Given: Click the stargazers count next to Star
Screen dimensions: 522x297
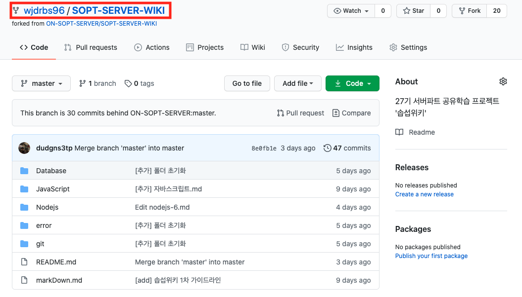Looking at the screenshot, I should pyautogui.click(x=438, y=11).
